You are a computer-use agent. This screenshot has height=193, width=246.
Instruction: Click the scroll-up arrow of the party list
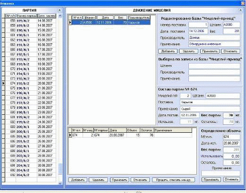[60, 16]
